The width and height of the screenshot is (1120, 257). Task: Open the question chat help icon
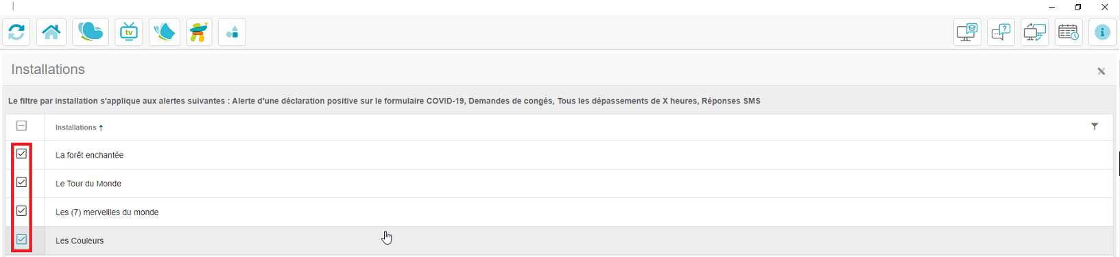point(1001,32)
